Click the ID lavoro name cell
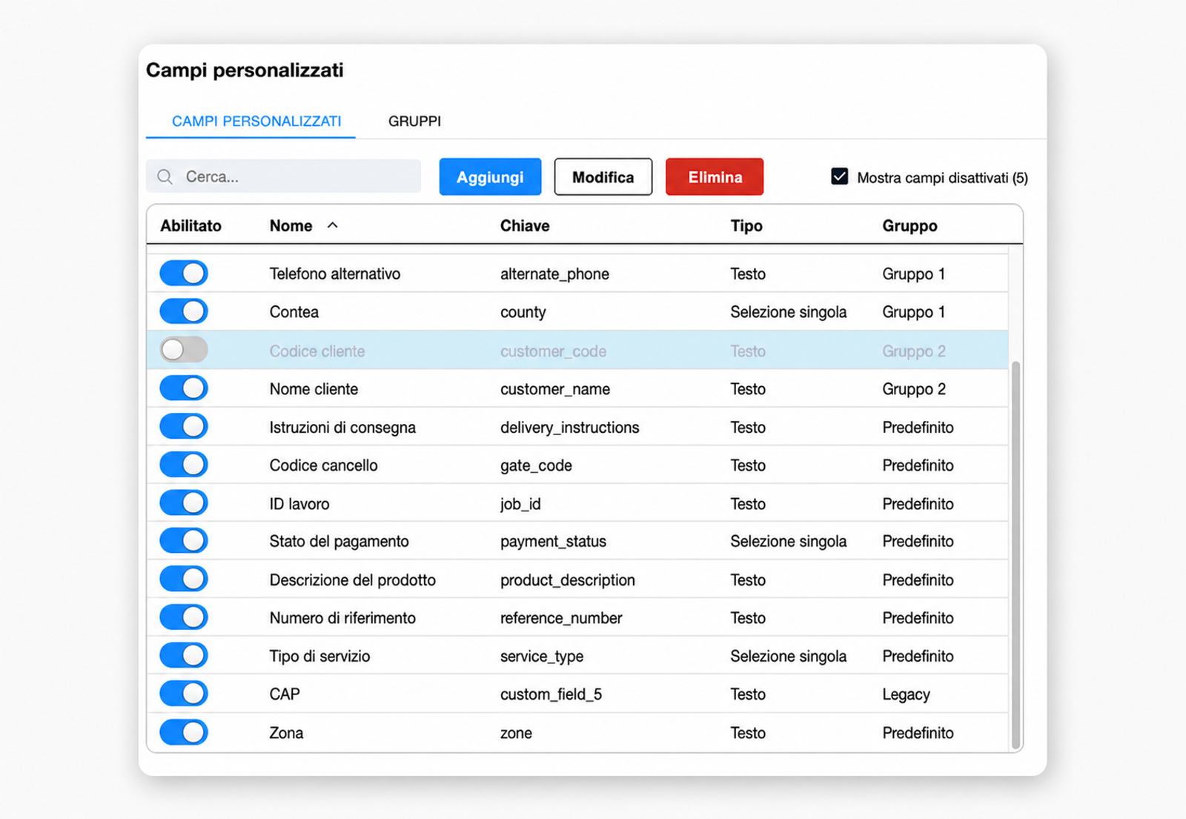1186x819 pixels. click(x=299, y=503)
